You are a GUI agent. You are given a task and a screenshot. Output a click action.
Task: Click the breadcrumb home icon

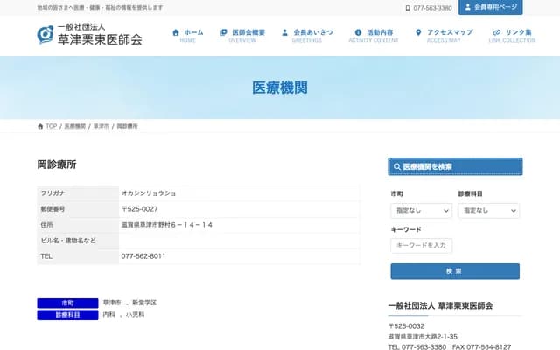click(x=40, y=127)
